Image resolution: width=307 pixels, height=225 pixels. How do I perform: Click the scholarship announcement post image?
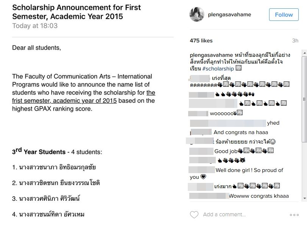pyautogui.click(x=93, y=112)
